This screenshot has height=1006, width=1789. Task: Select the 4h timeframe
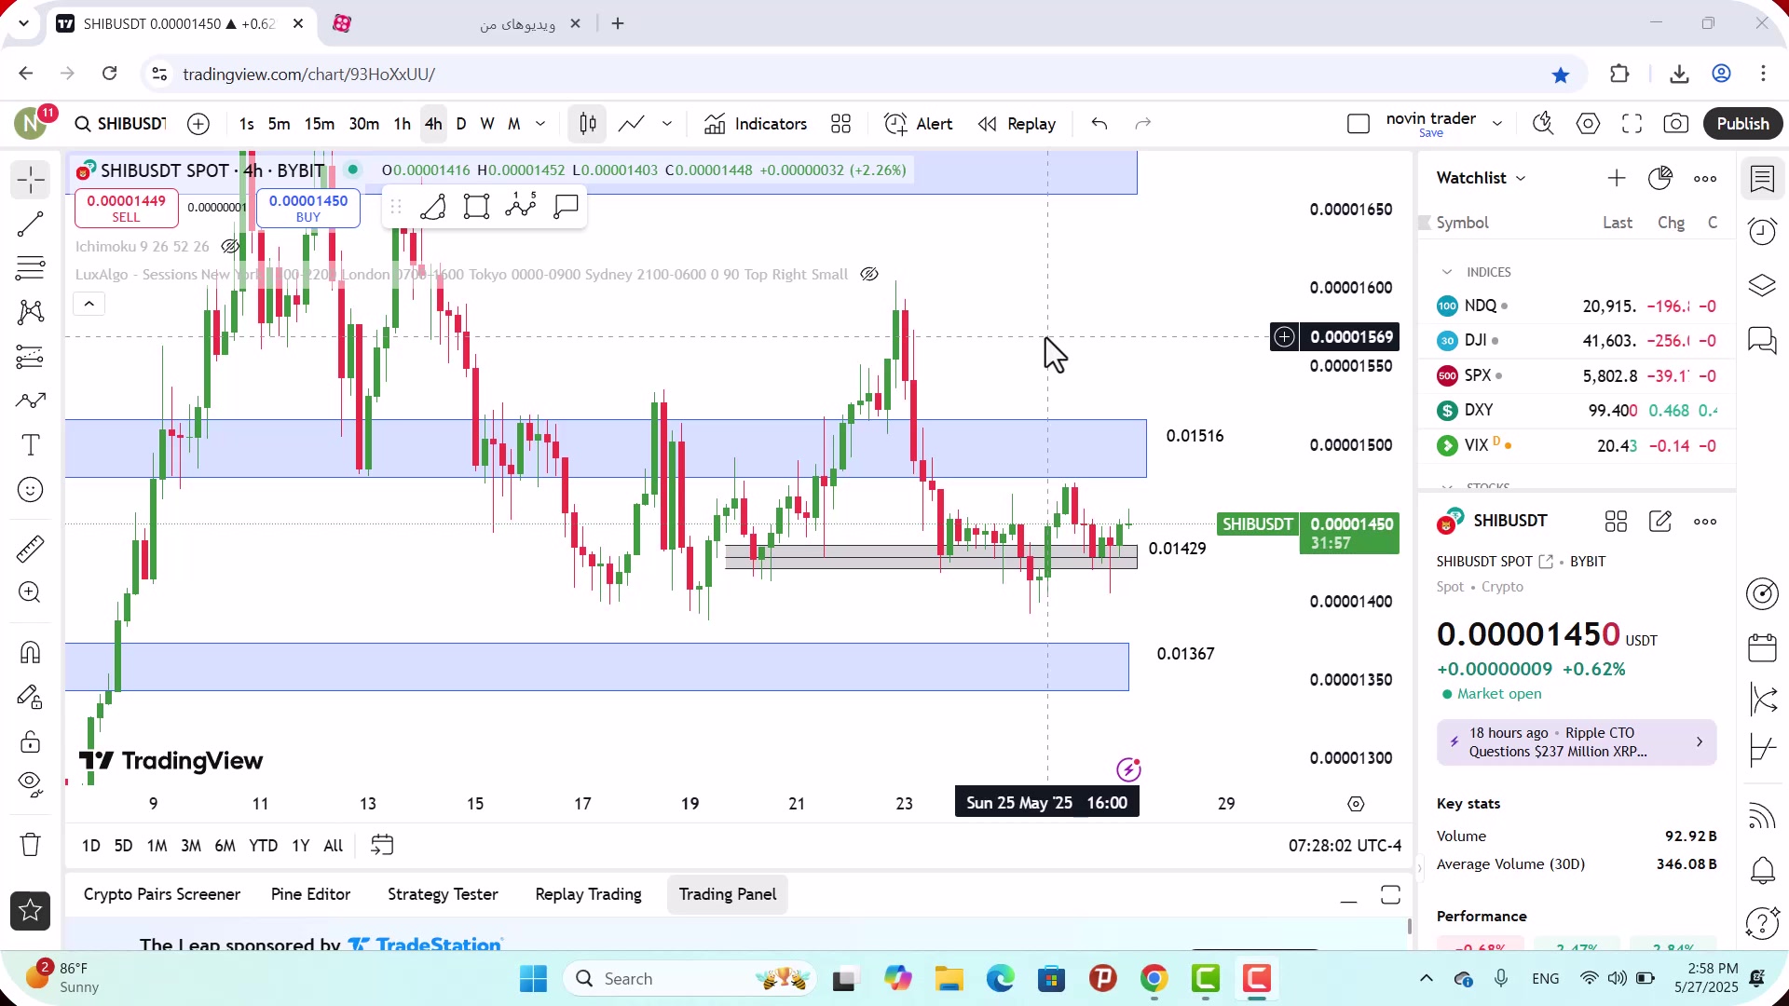pos(433,124)
